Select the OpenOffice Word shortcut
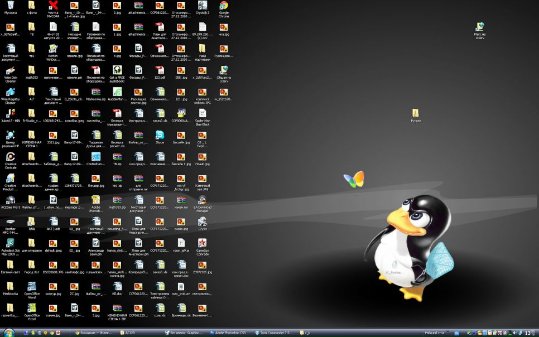 click(x=32, y=290)
